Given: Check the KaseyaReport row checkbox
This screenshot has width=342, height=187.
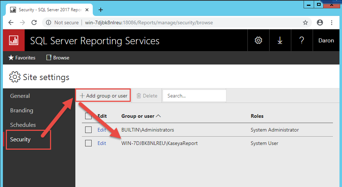Looking at the screenshot, I should tap(88, 144).
